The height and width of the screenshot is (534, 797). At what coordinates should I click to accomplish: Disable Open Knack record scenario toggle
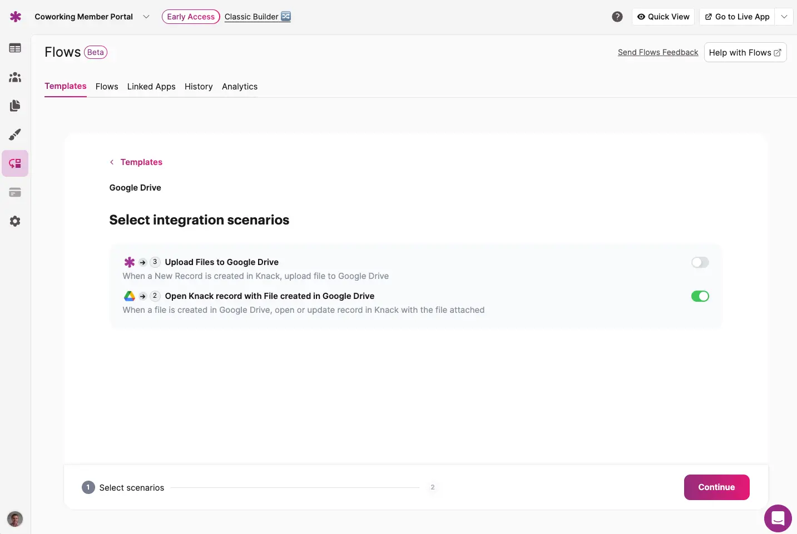click(x=700, y=296)
